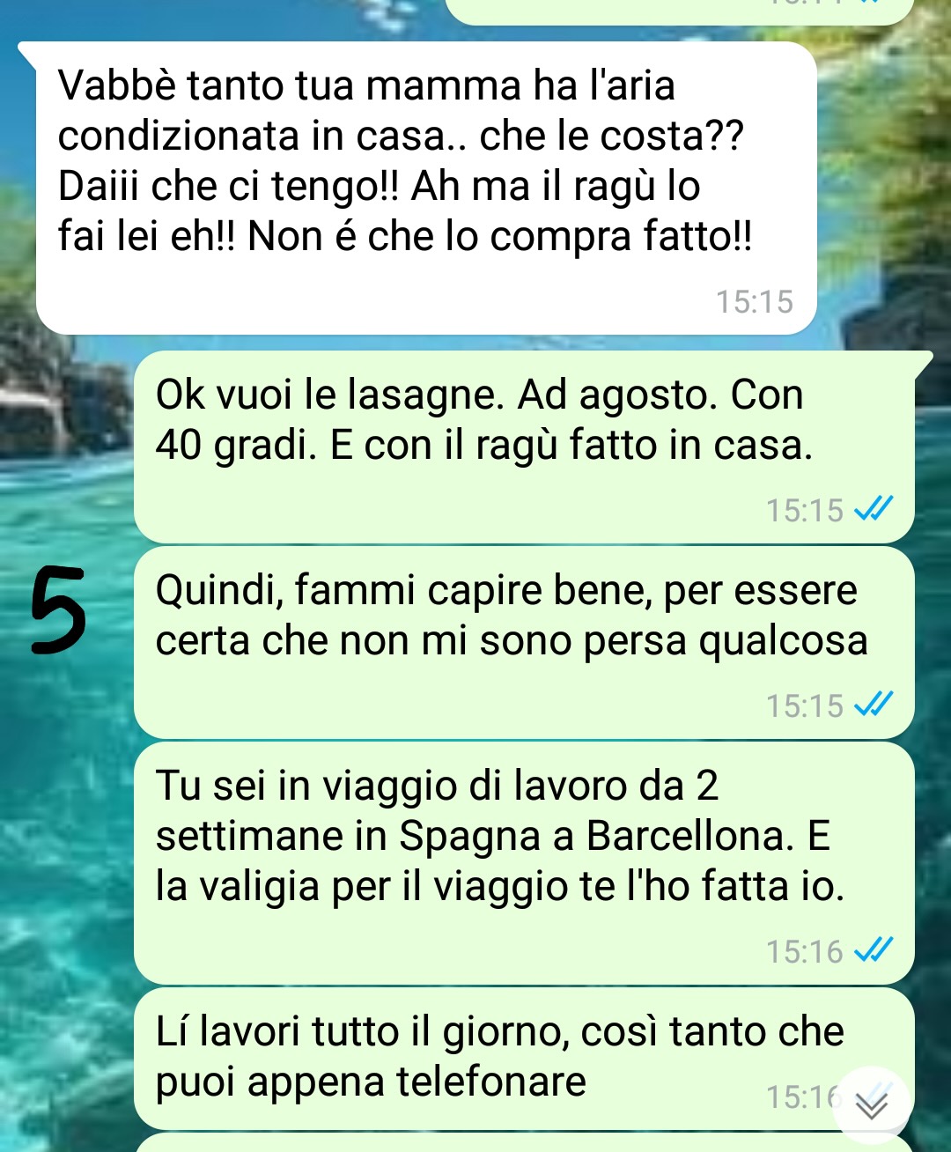Screen dimensions: 951x1152
Task: Click the handwritten number 5 annotation
Action: 59,611
